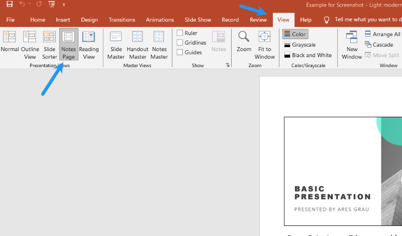Image resolution: width=402 pixels, height=236 pixels.
Task: Select the Transitions tab
Action: 122,20
